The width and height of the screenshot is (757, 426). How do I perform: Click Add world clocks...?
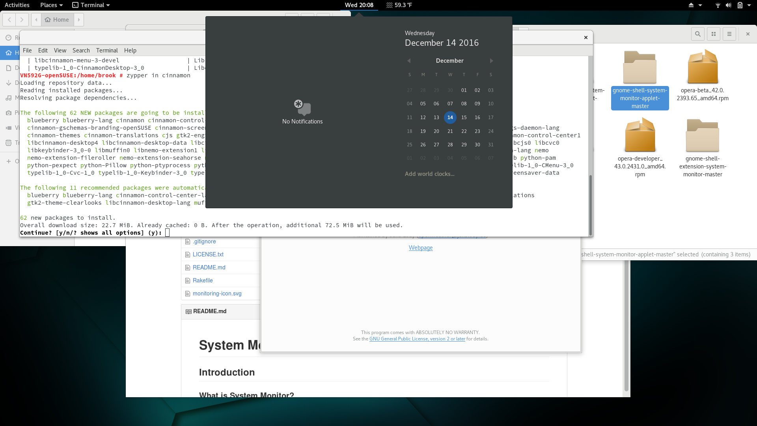429,174
